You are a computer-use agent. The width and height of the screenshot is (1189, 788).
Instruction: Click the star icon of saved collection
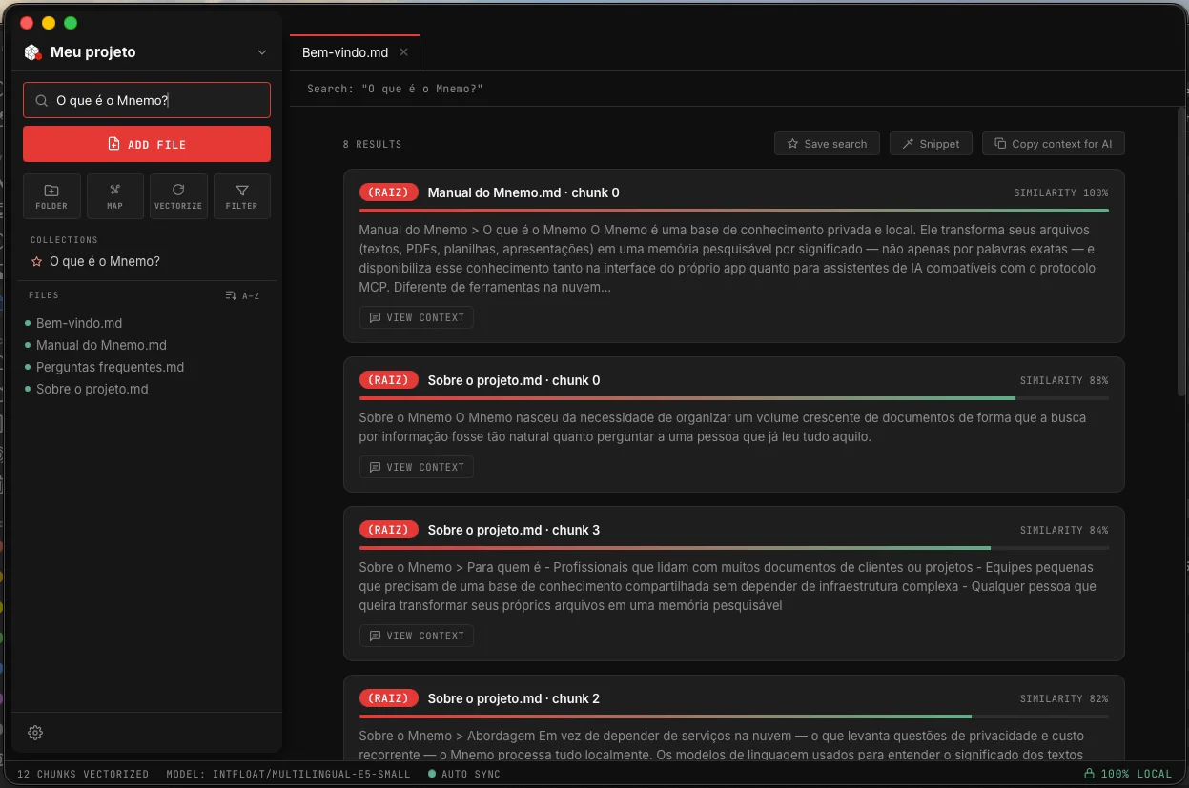pyautogui.click(x=36, y=261)
